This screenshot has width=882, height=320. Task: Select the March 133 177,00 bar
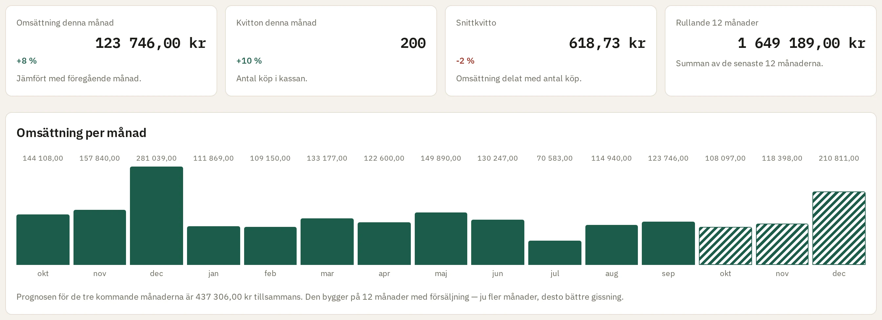[x=327, y=242]
